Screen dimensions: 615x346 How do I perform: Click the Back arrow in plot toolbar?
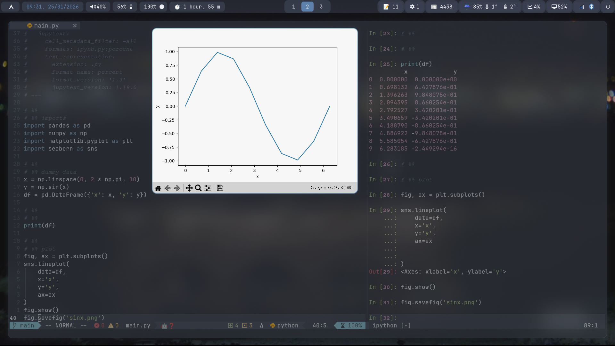[x=168, y=188]
